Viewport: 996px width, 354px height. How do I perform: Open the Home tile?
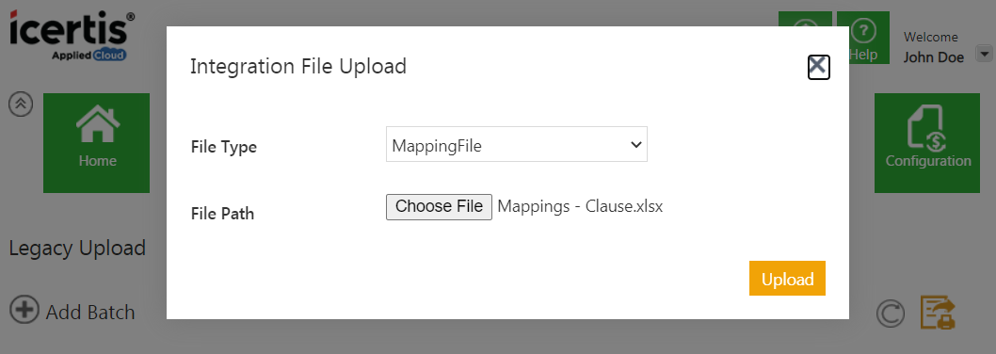coord(97,143)
